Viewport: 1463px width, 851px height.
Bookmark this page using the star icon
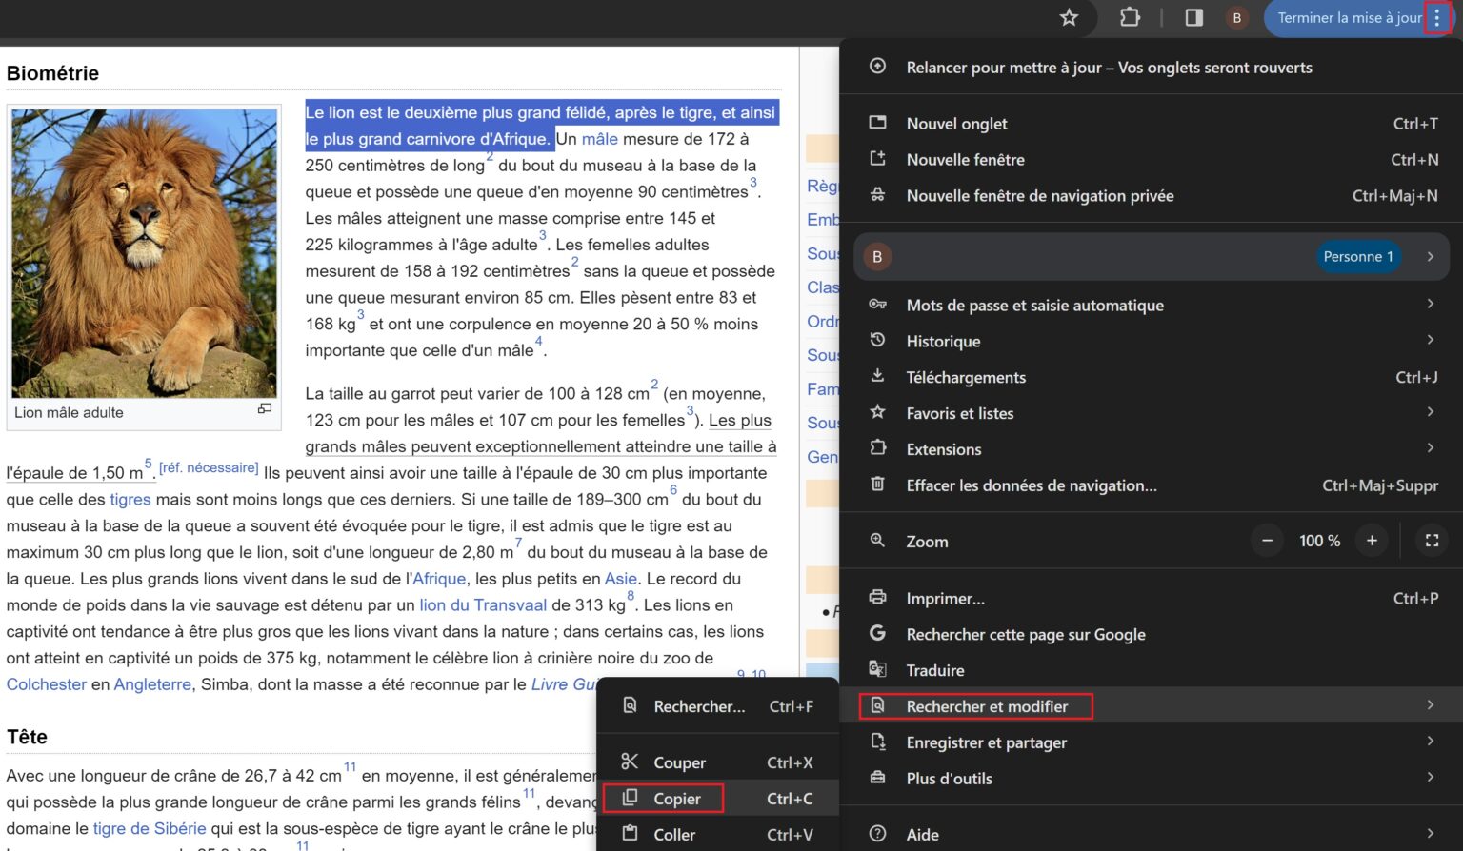pyautogui.click(x=1068, y=17)
